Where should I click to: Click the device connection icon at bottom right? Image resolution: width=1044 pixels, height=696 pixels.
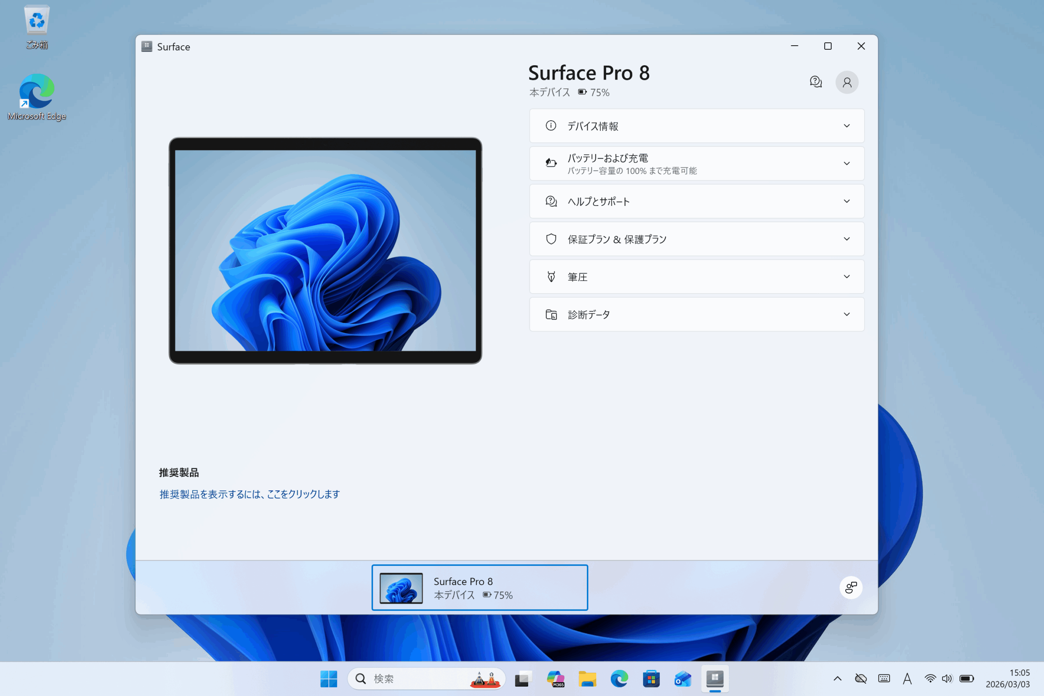click(850, 588)
